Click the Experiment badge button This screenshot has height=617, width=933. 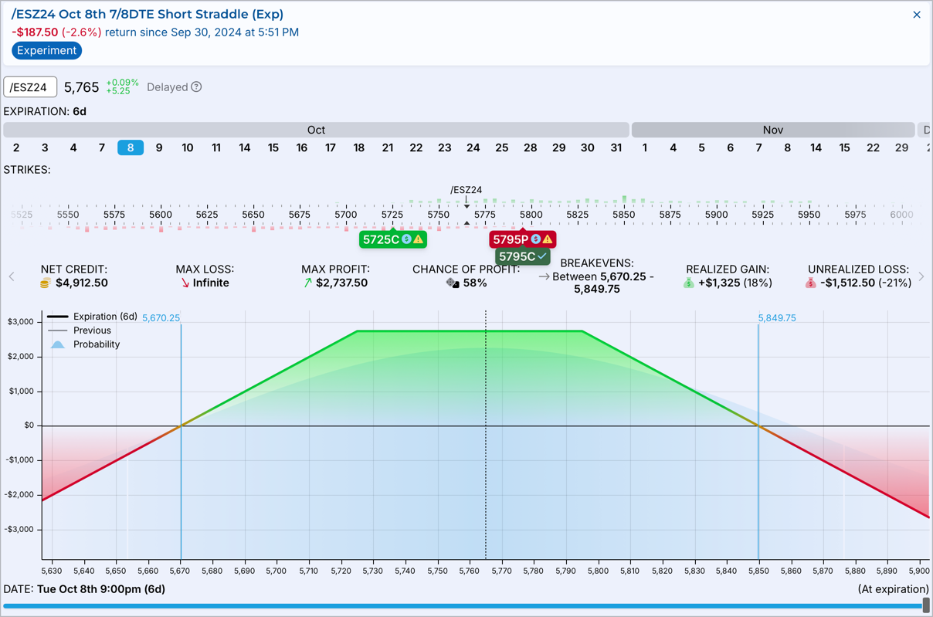(x=47, y=50)
